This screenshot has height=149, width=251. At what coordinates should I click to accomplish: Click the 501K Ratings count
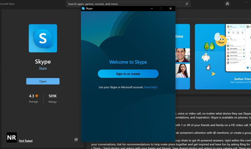coord(52,98)
